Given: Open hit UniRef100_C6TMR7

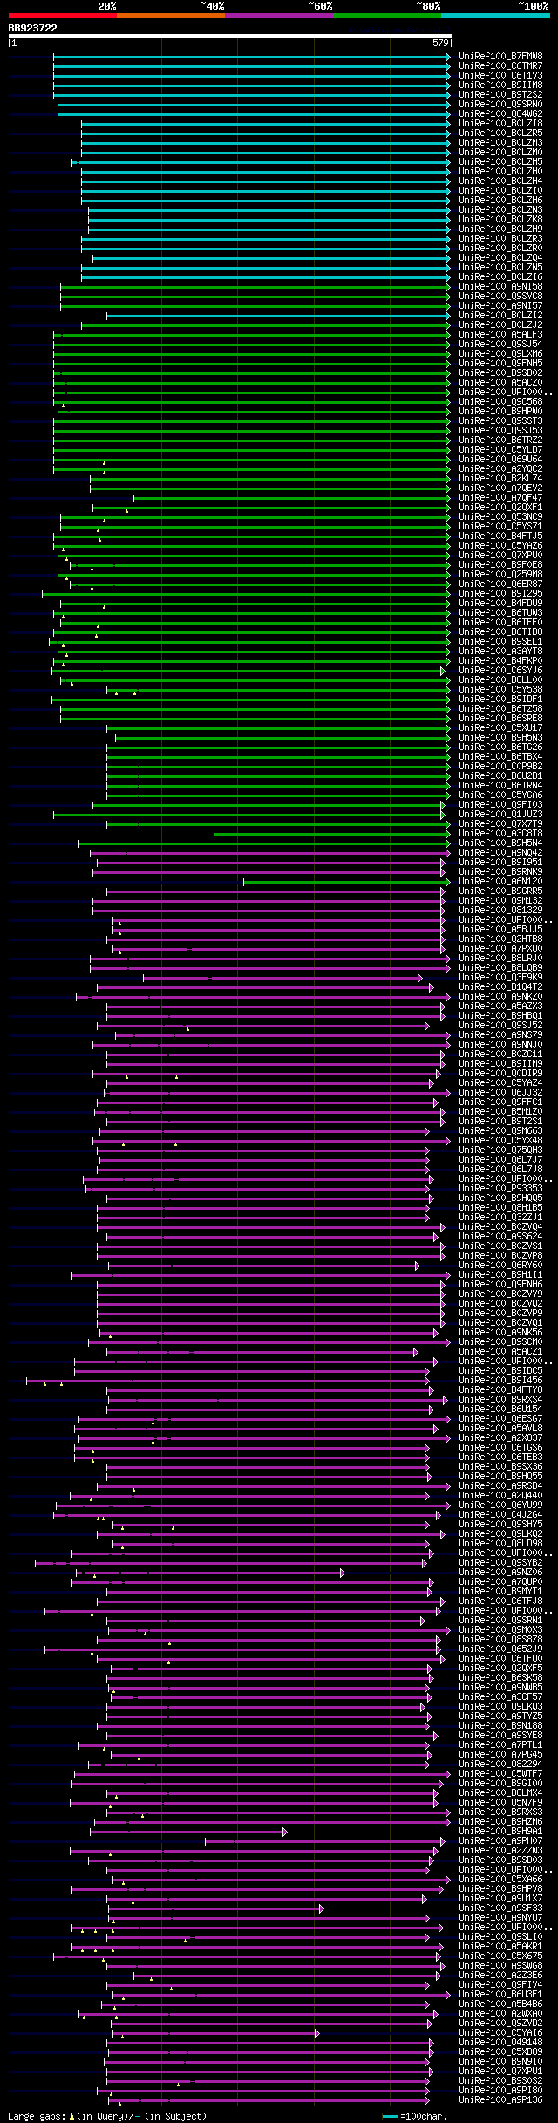Looking at the screenshot, I should click(500, 66).
